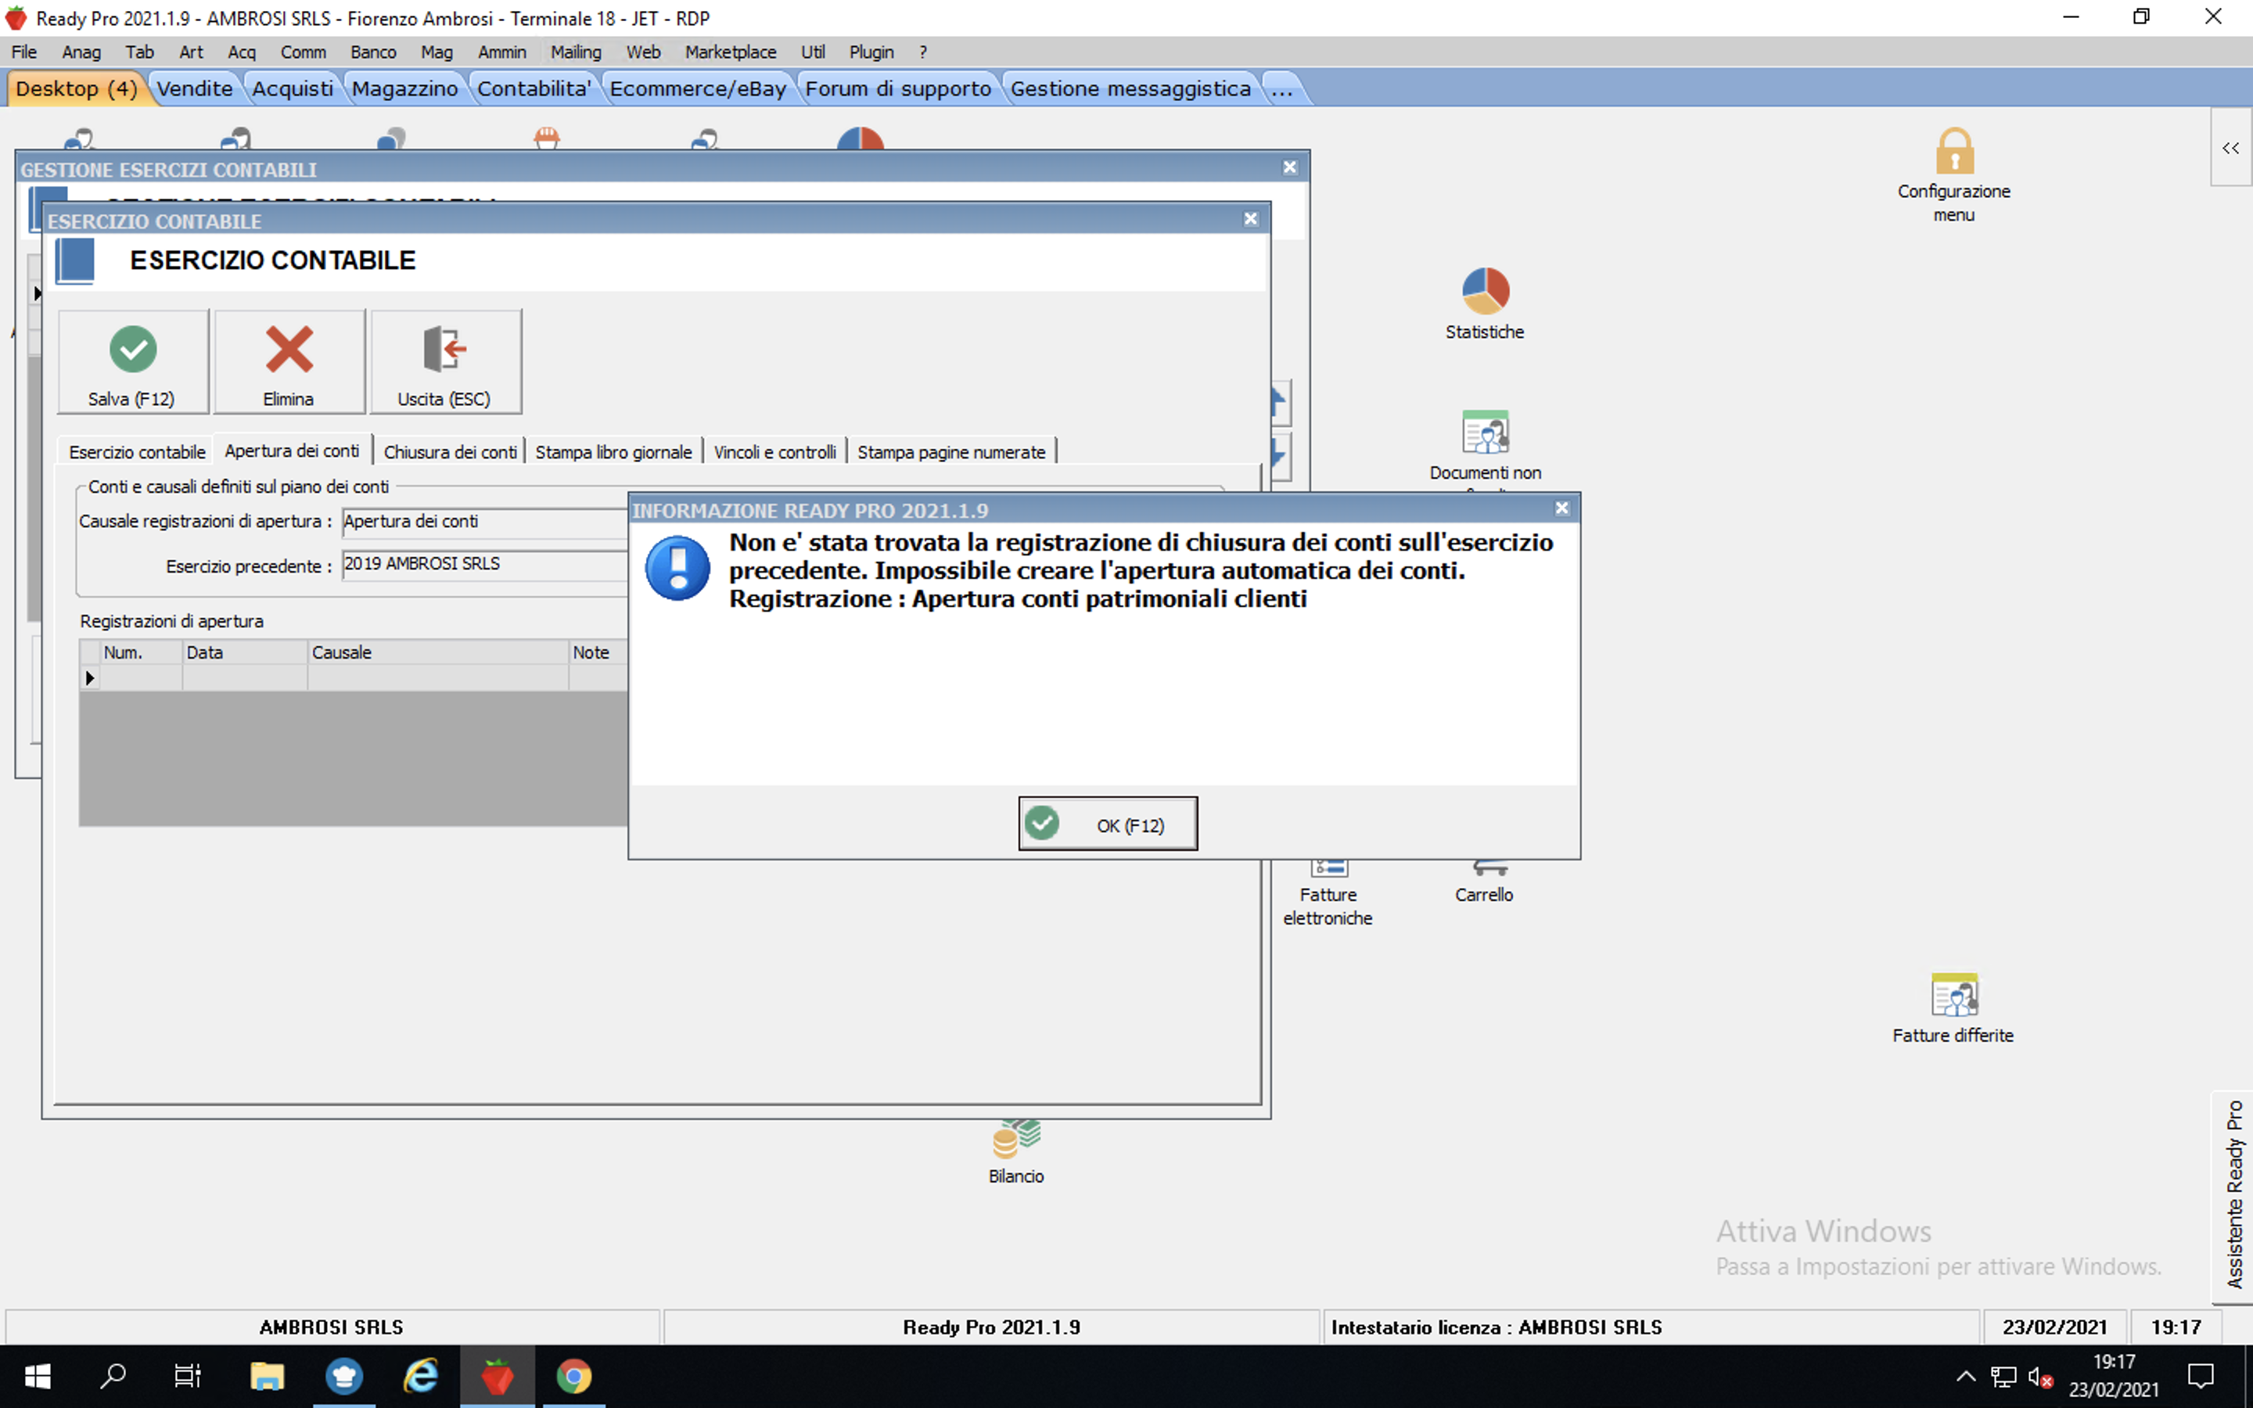
Task: Open the Configurazione menu lock icon
Action: [1954, 175]
